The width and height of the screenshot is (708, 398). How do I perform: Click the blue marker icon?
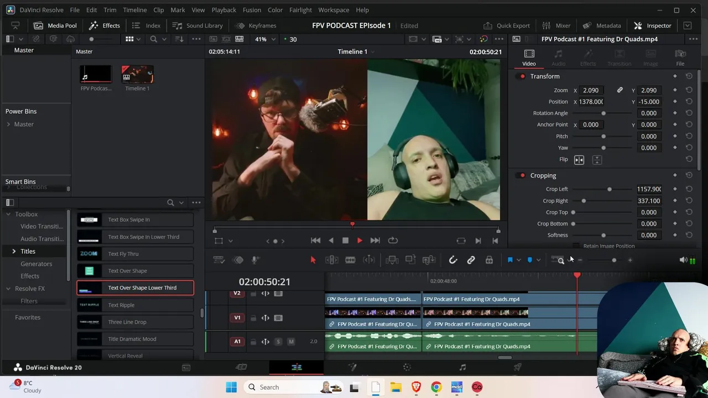click(530, 260)
